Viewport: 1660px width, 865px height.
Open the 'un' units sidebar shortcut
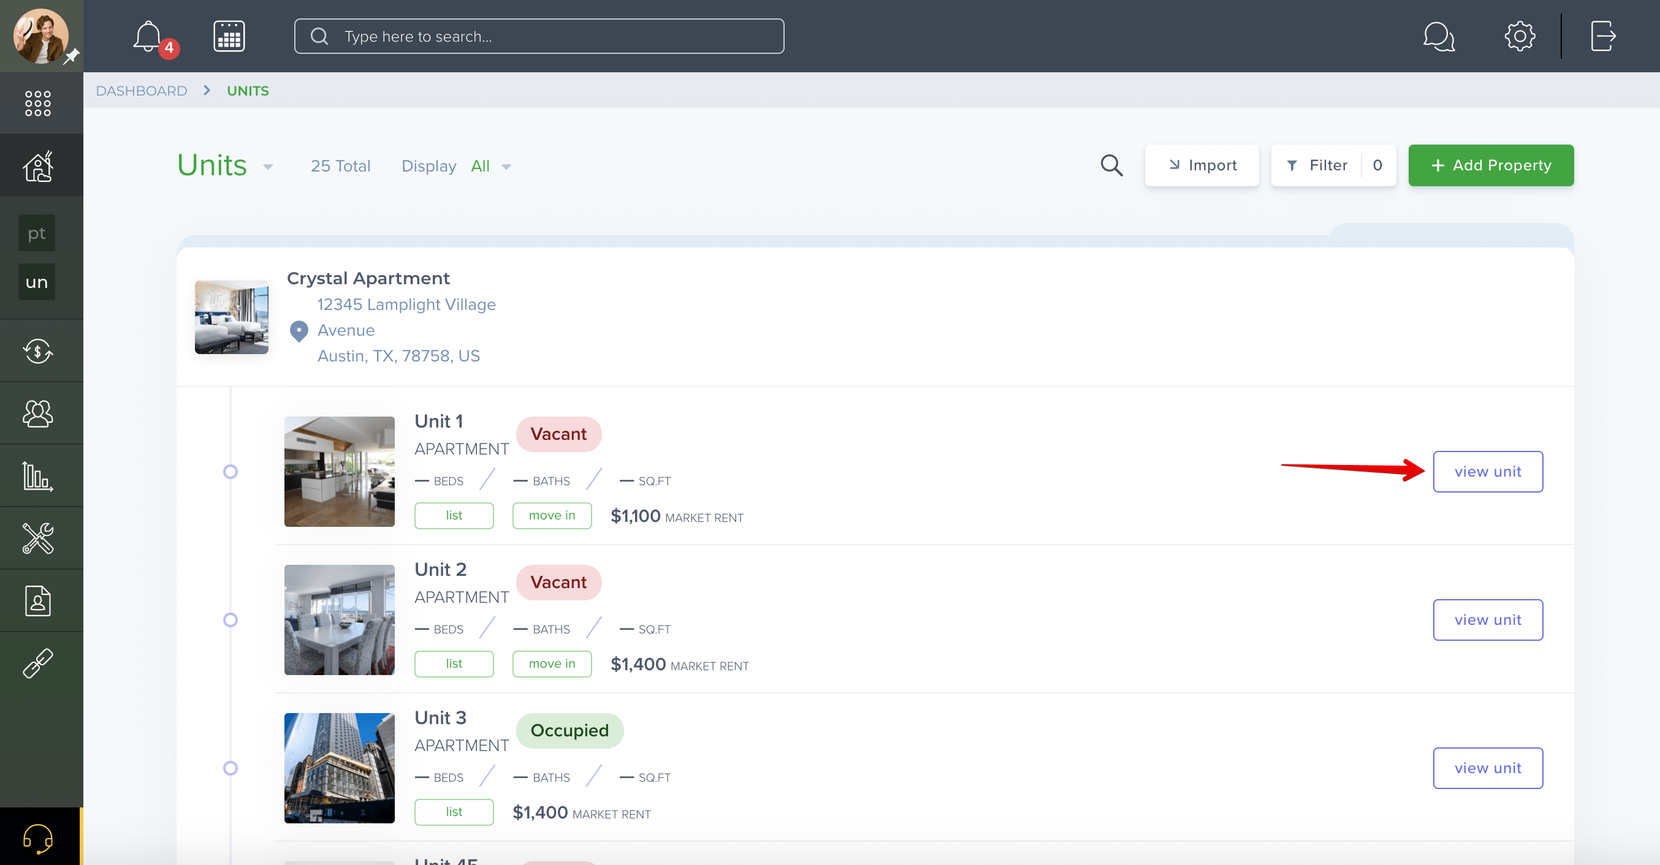click(x=37, y=281)
